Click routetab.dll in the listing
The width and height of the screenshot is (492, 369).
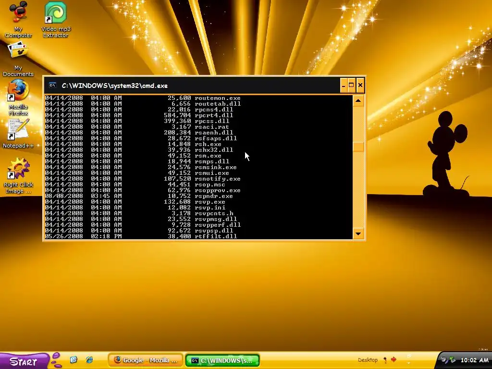[218, 104]
